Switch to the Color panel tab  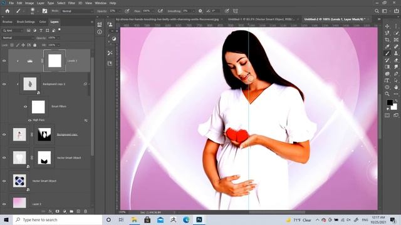coord(43,22)
